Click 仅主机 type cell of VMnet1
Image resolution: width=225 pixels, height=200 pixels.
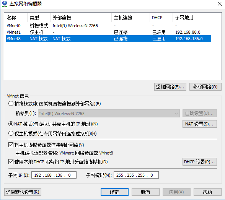(36, 32)
